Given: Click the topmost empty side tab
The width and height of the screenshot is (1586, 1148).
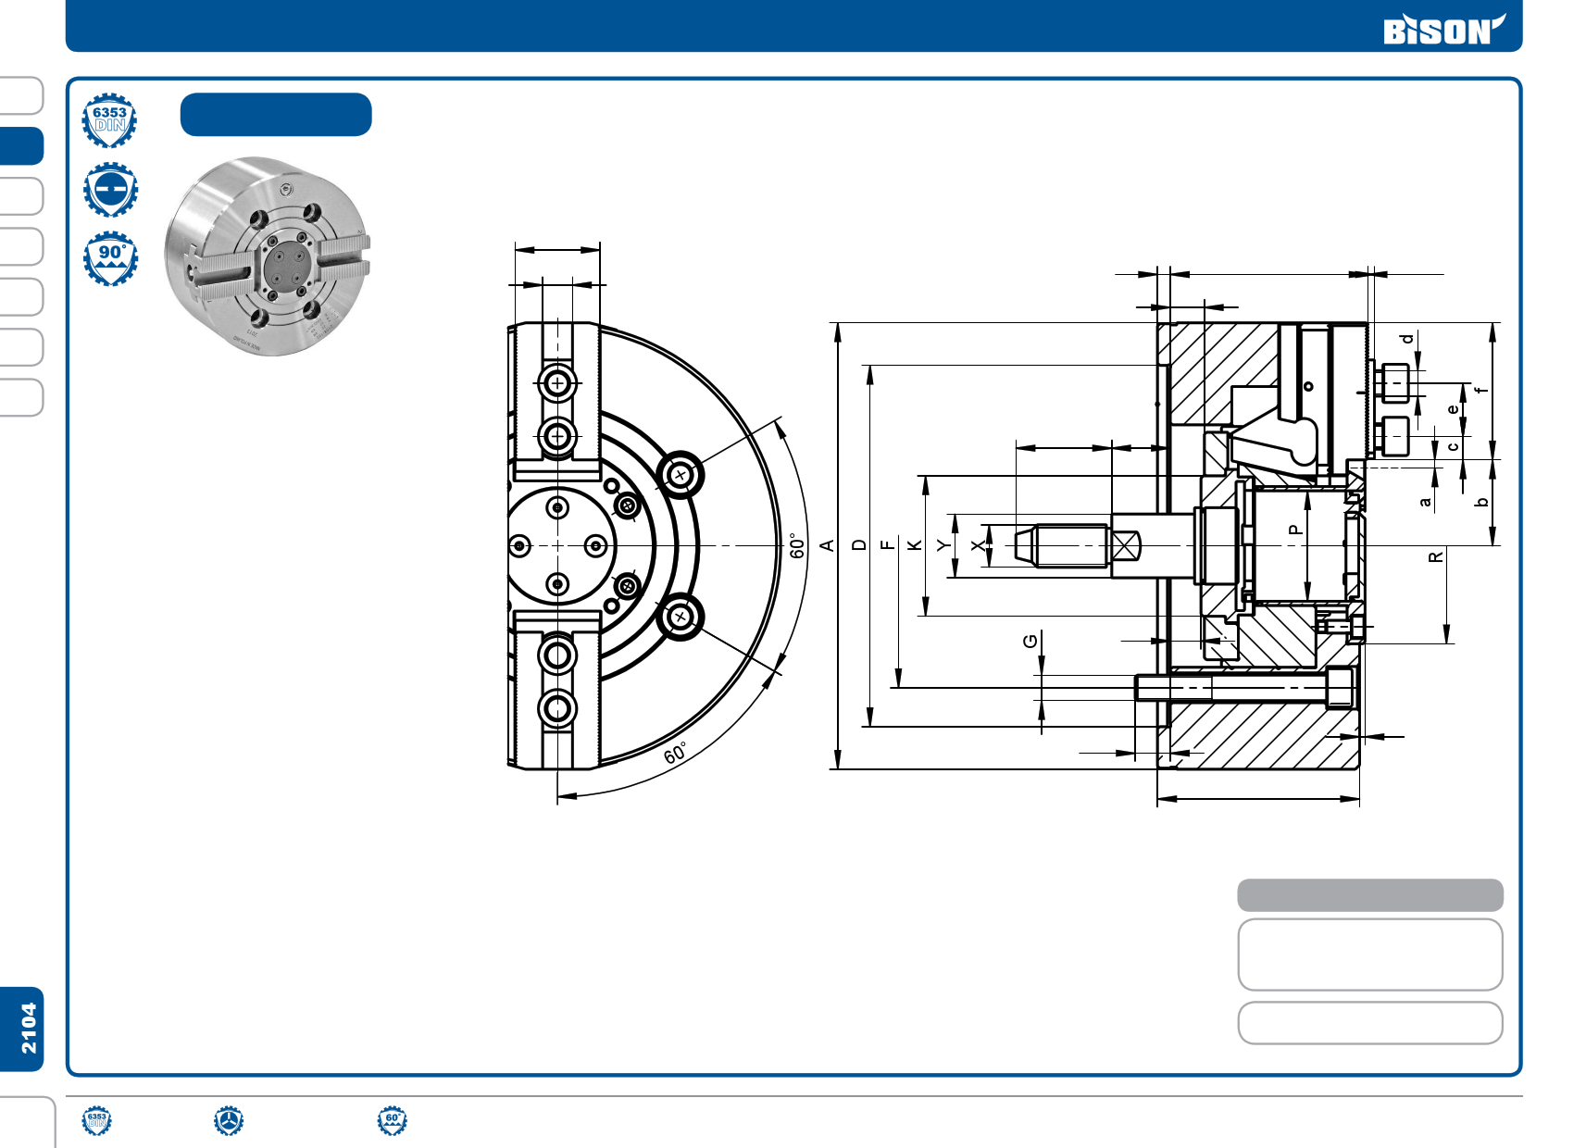Looking at the screenshot, I should (x=22, y=95).
